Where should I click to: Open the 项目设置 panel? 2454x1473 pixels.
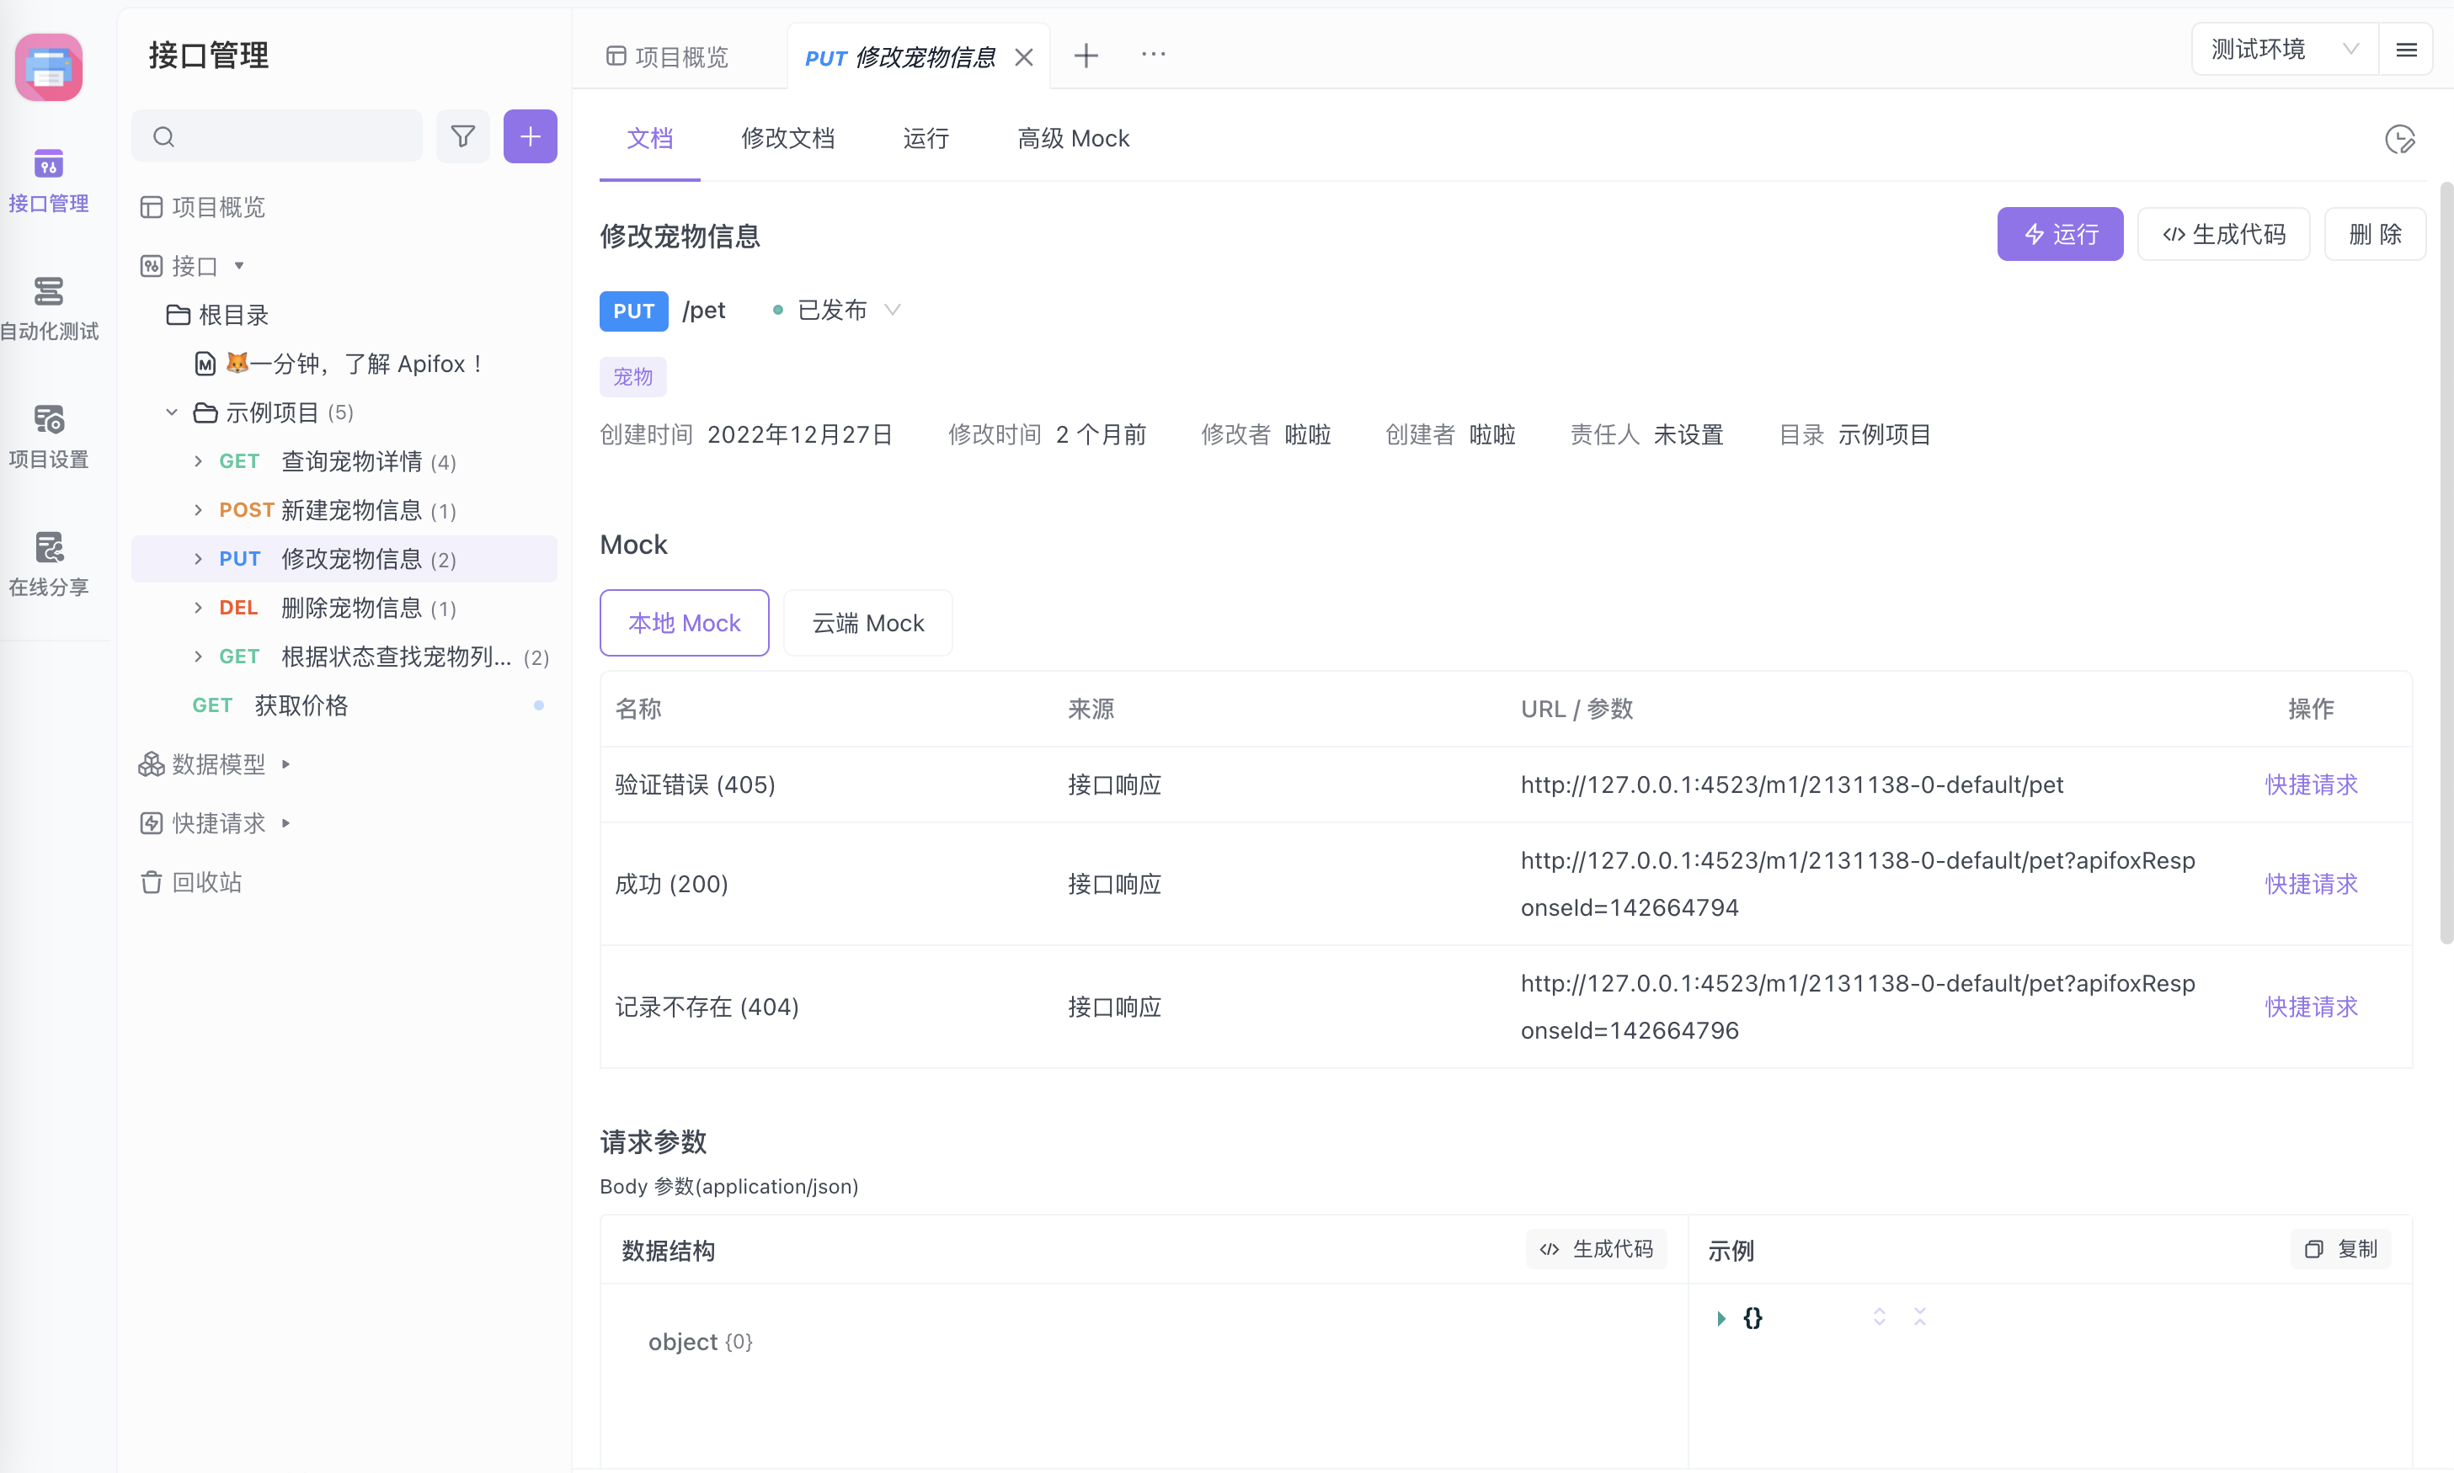(49, 435)
